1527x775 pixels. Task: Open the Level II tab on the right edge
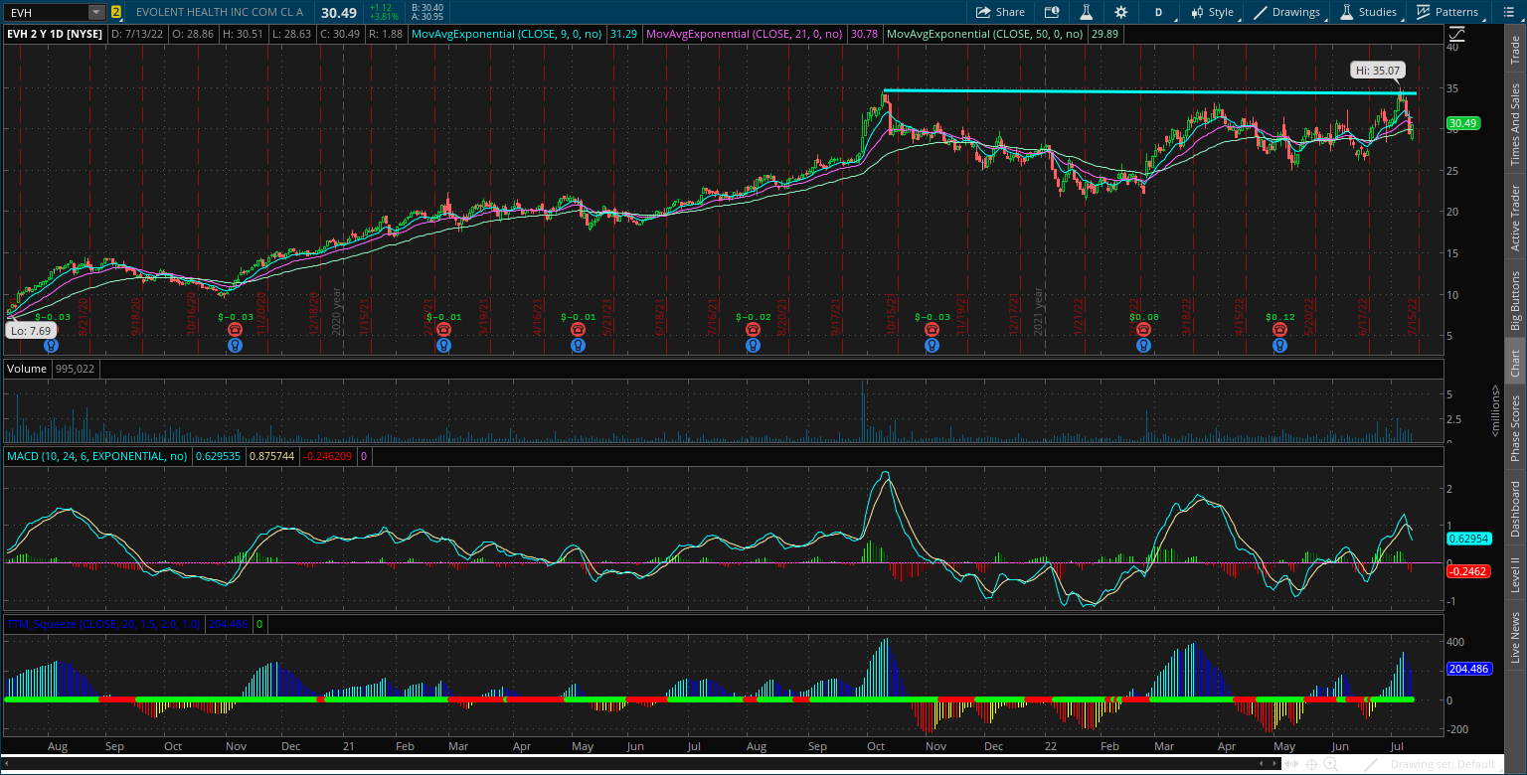click(1516, 571)
